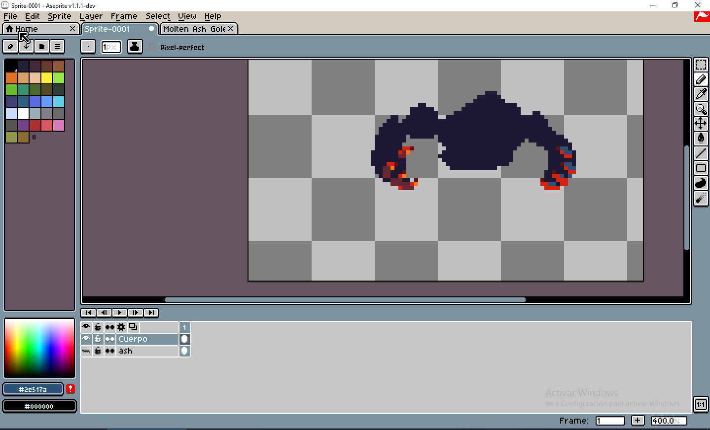This screenshot has width=710, height=430.
Task: Click the timeline onion skin icon
Action: point(133,327)
